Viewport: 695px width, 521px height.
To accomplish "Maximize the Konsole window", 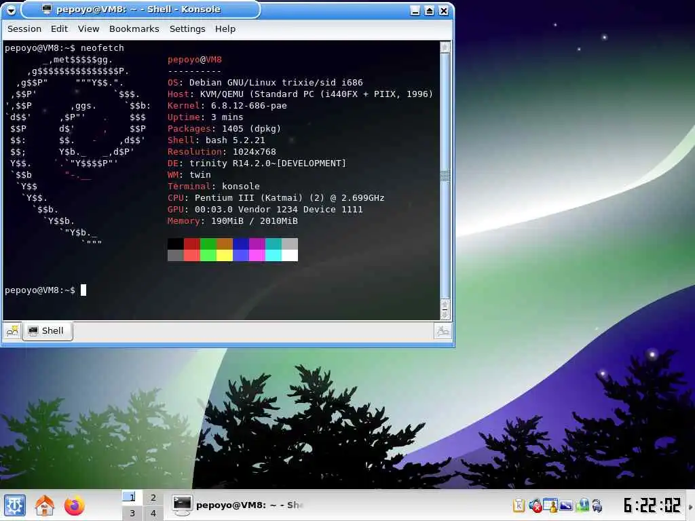I will coord(429,11).
